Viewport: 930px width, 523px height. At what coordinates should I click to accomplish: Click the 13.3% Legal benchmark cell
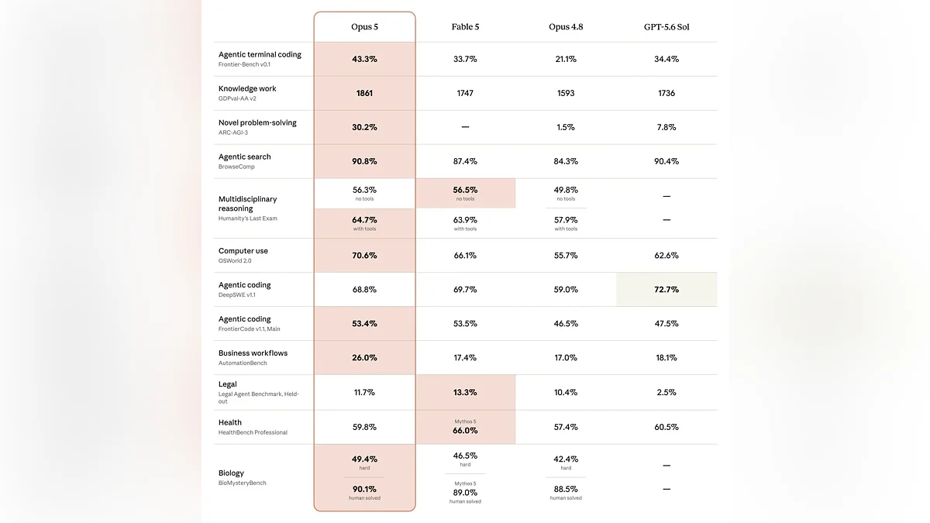coord(465,393)
